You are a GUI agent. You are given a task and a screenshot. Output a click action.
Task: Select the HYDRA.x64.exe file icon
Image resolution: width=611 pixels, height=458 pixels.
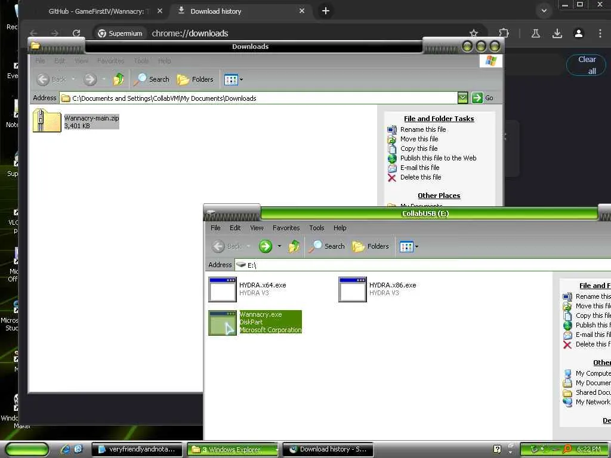click(222, 289)
